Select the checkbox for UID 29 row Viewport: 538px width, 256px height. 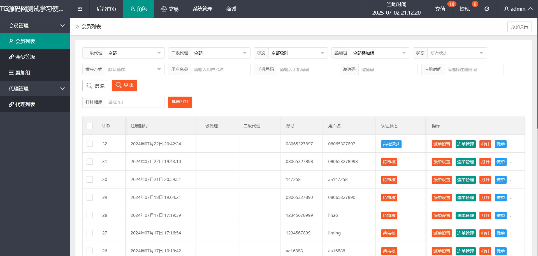(90, 197)
